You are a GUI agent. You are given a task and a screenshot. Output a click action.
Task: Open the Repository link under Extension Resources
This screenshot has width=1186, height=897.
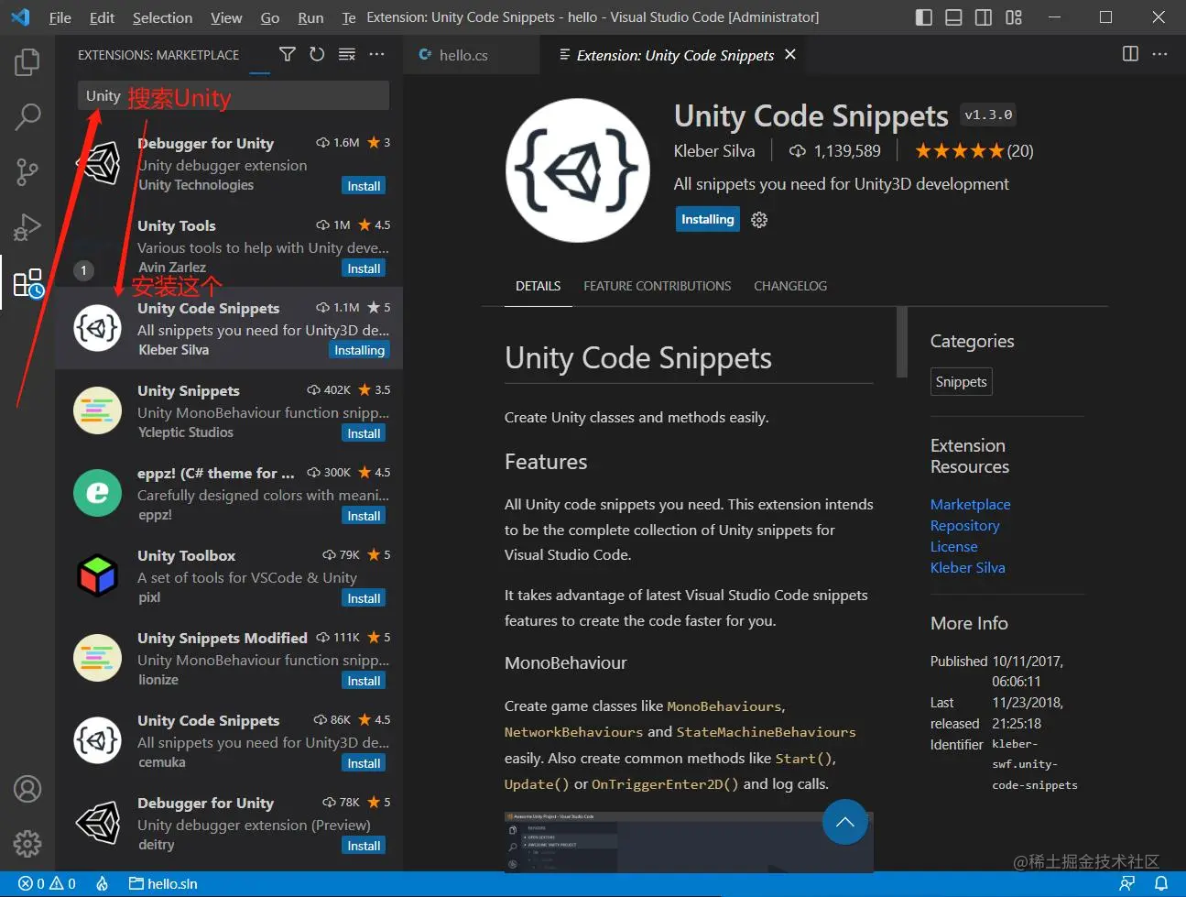click(964, 525)
